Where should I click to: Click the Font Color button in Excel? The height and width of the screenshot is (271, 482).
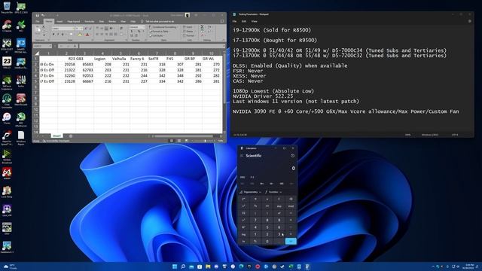pyautogui.click(x=87, y=35)
